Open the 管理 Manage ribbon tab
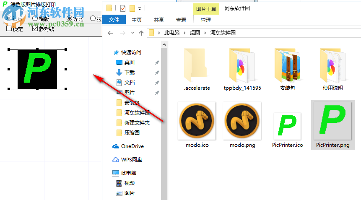Screen dimensions: 361x200 (206, 20)
